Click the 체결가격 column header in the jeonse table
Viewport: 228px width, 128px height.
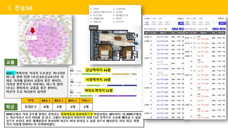203,33
